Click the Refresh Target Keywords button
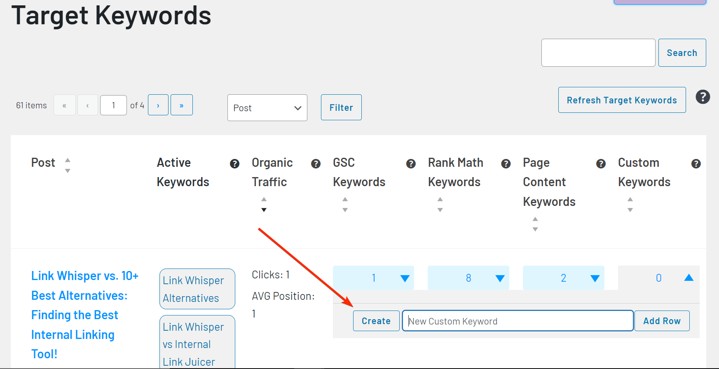Screen dimensions: 719x369 622,100
